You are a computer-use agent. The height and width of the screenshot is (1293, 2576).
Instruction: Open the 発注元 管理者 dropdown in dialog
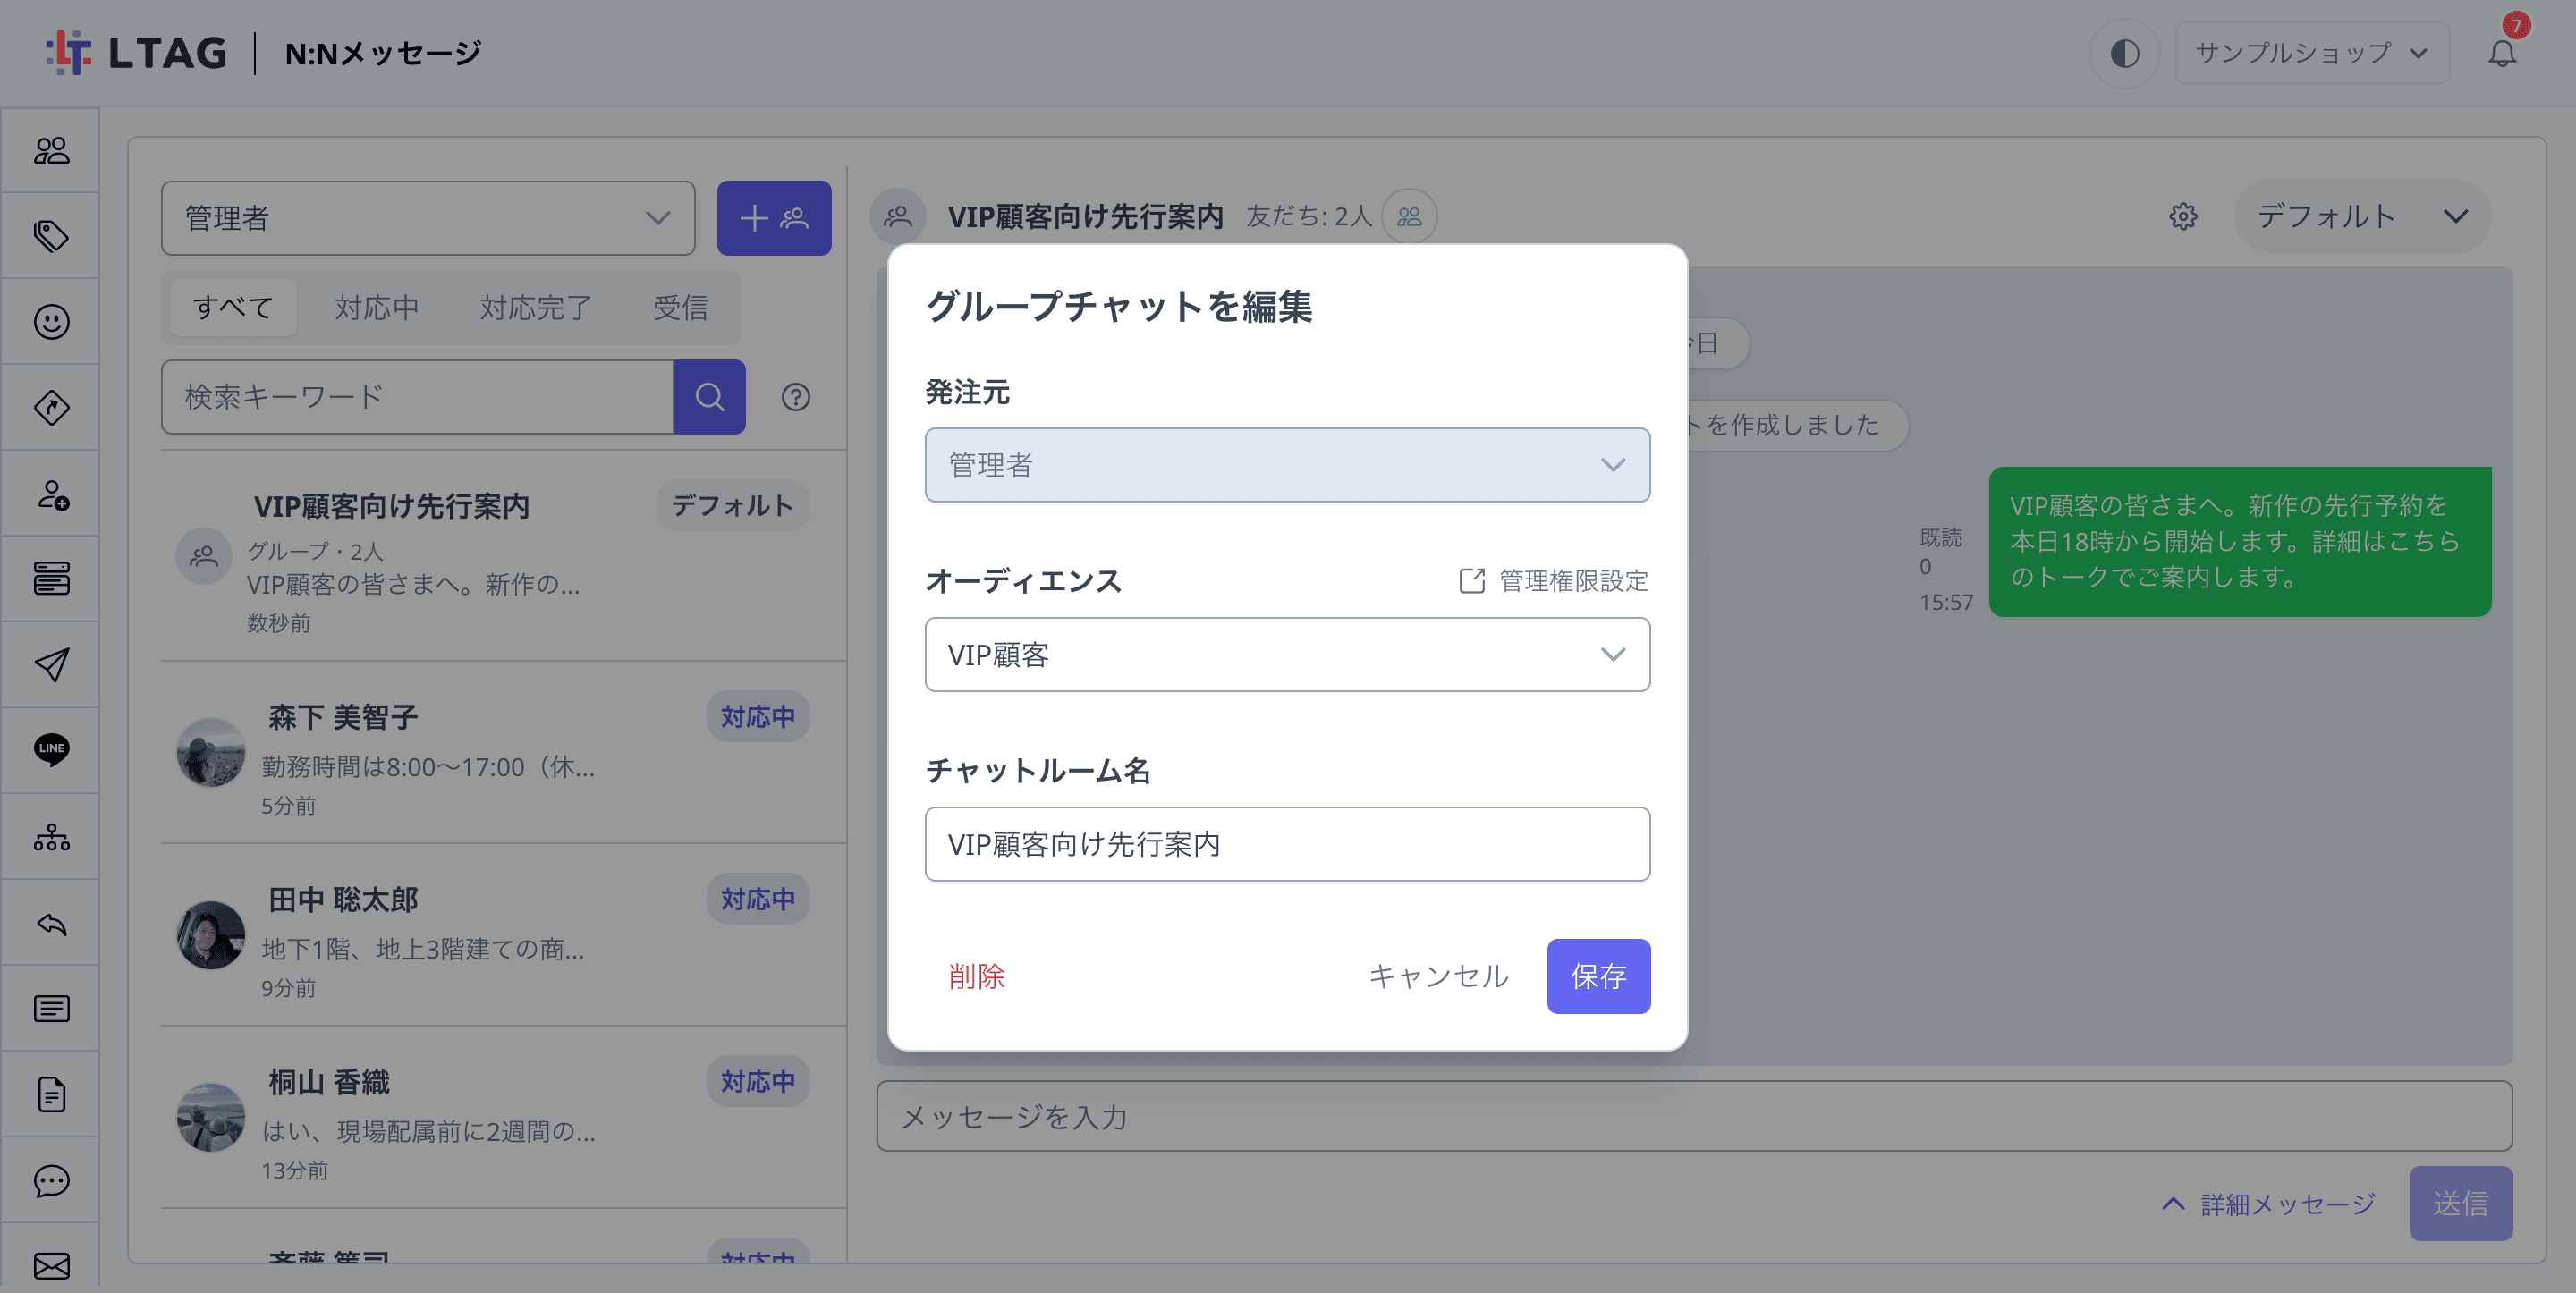click(x=1287, y=465)
